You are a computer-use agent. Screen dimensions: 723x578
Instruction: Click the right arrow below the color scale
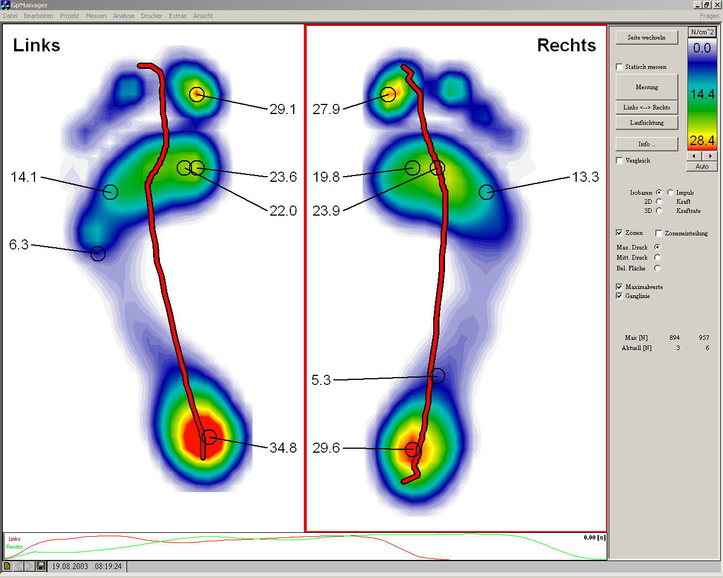(709, 156)
